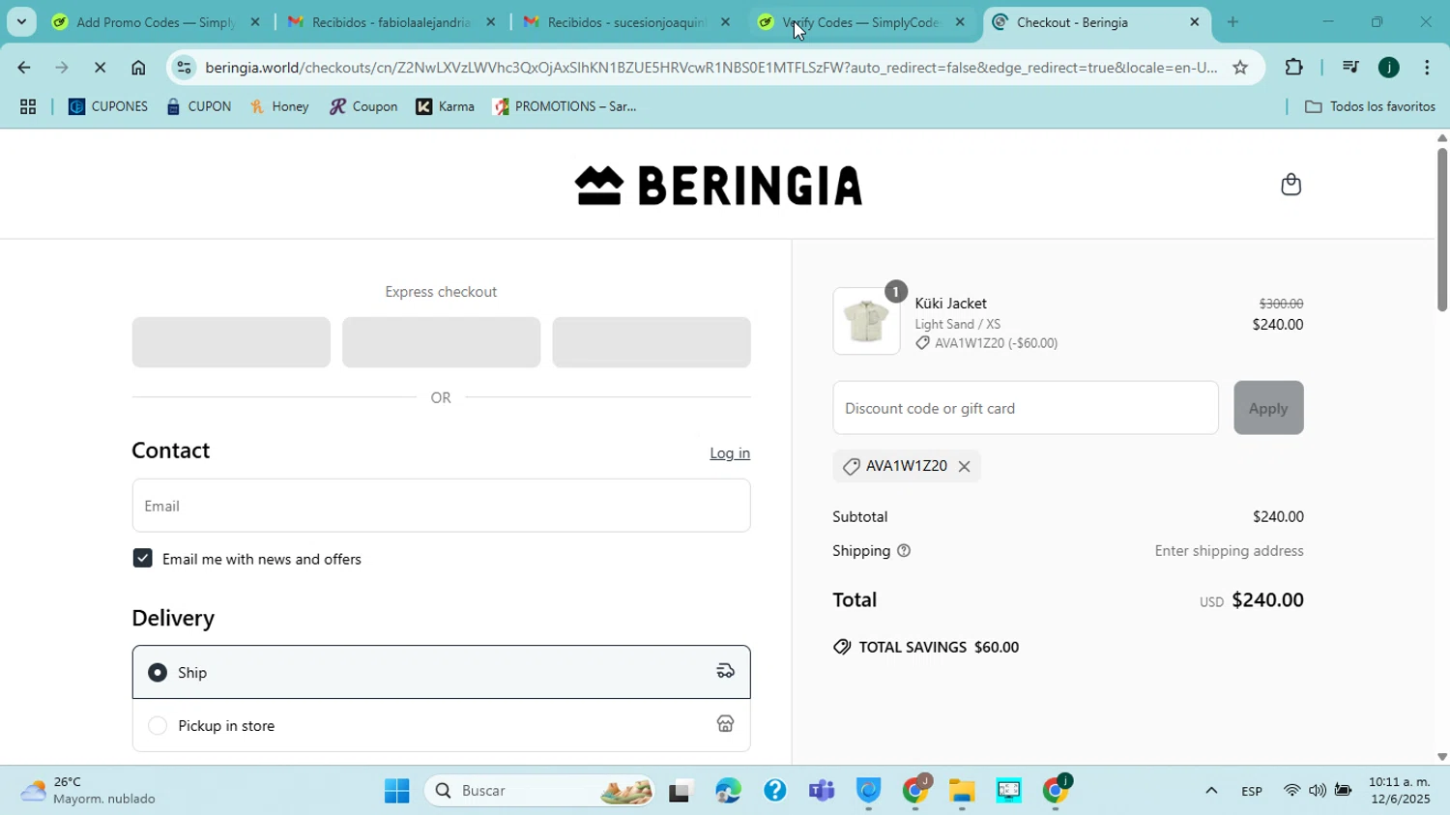
Task: Click the Total Savings tag icon
Action: 842,647
